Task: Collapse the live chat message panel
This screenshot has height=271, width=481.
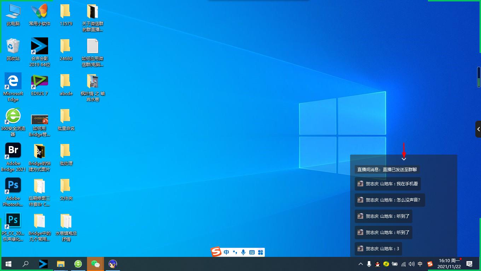Action: pos(404,159)
